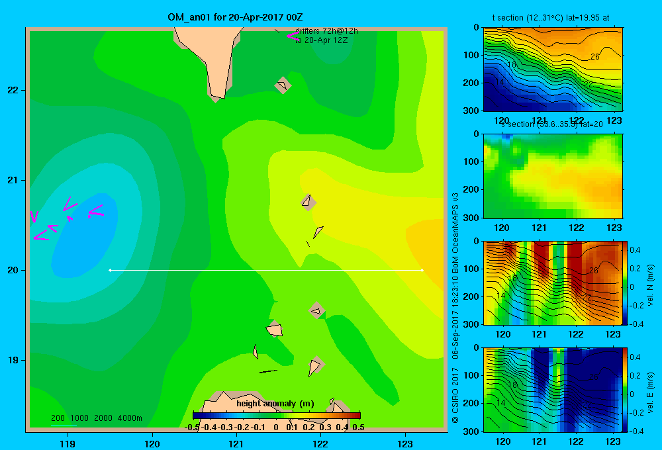The image size is (662, 450).
Task: Click contour label "26" in temperature section
Action: 595,56
